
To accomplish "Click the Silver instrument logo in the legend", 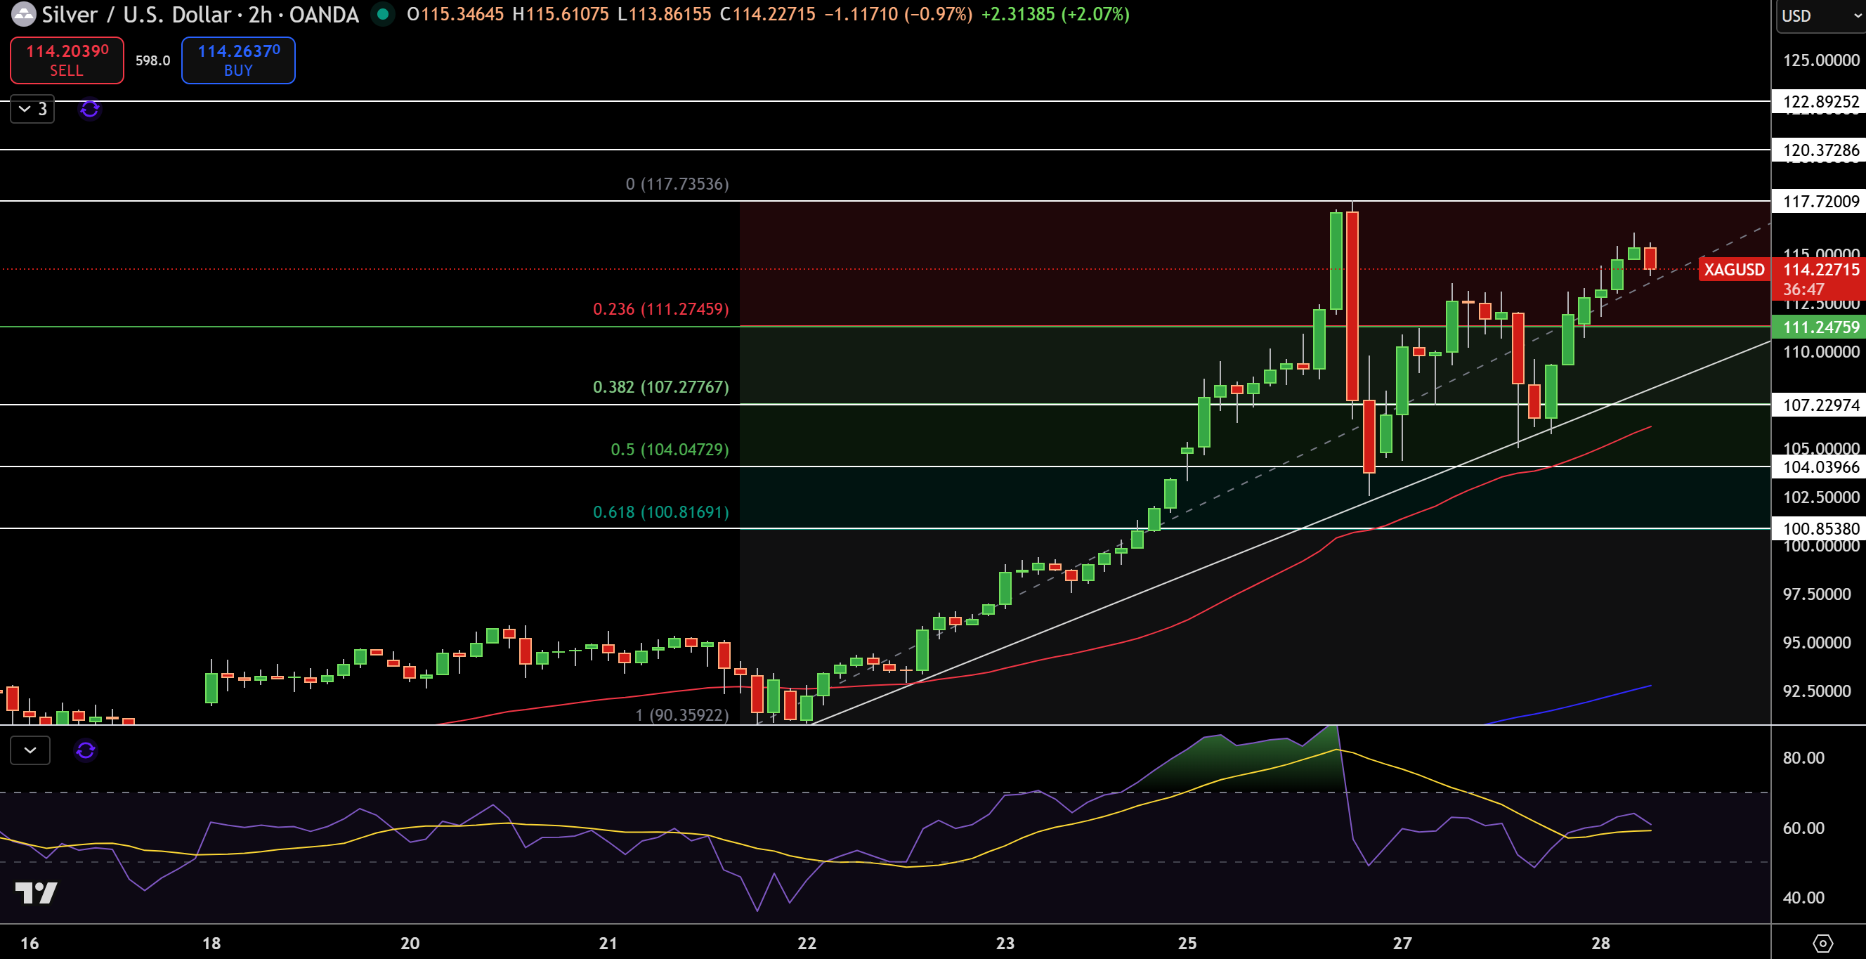I will click(x=24, y=15).
